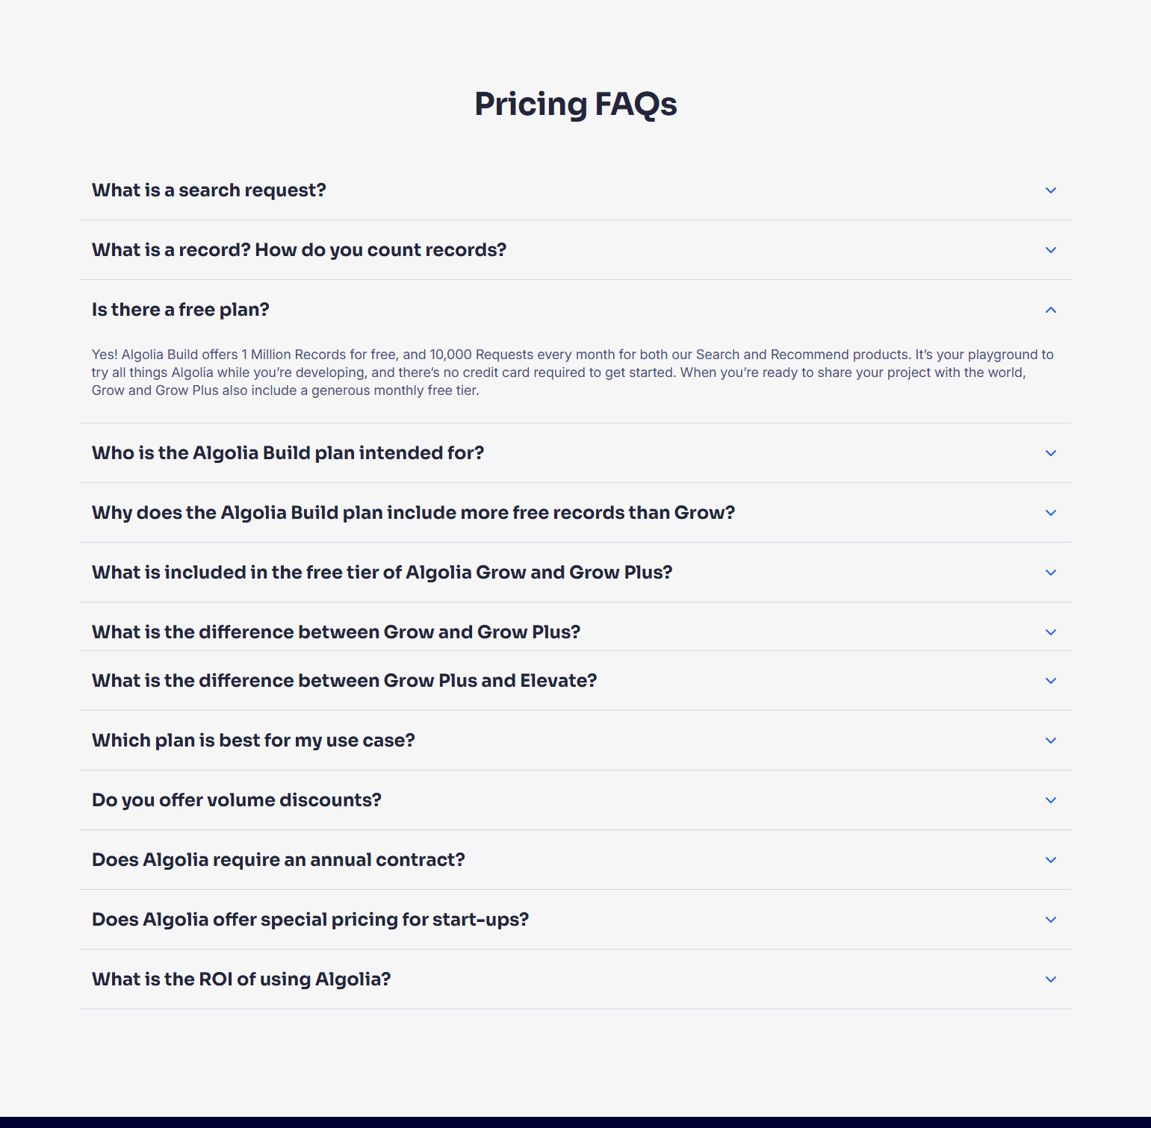
Task: Click the upward chevron next to the free plan question
Action: [x=1051, y=309]
